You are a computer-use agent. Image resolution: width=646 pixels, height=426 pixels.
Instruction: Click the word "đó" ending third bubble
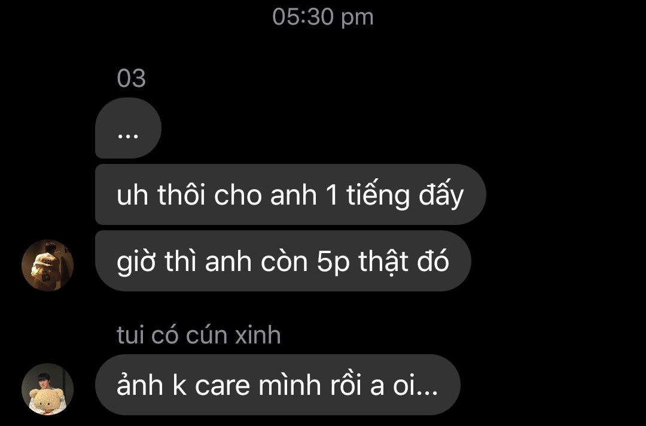433,261
